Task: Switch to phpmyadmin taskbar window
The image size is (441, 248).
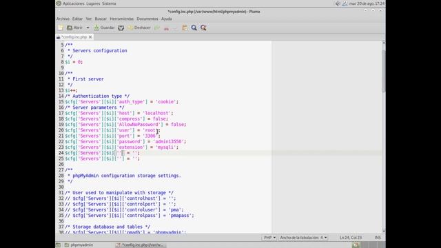Action: pyautogui.click(x=79, y=245)
